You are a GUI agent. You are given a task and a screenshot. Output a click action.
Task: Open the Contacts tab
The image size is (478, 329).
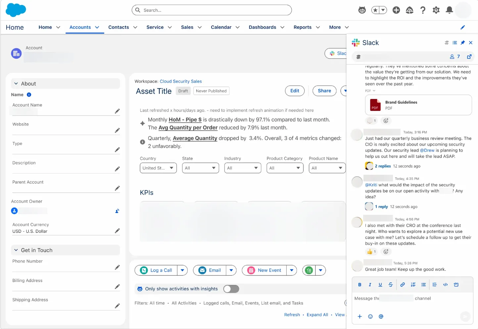119,27
